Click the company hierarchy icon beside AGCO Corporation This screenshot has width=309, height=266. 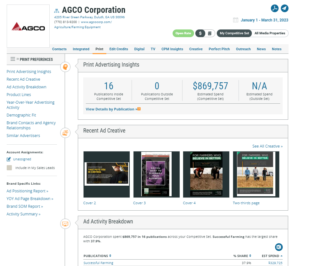pos(57,11)
